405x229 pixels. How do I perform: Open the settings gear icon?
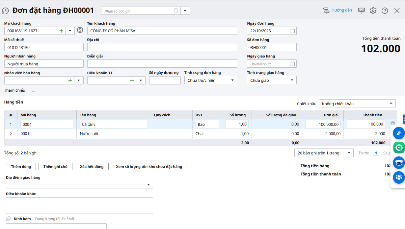(x=373, y=11)
